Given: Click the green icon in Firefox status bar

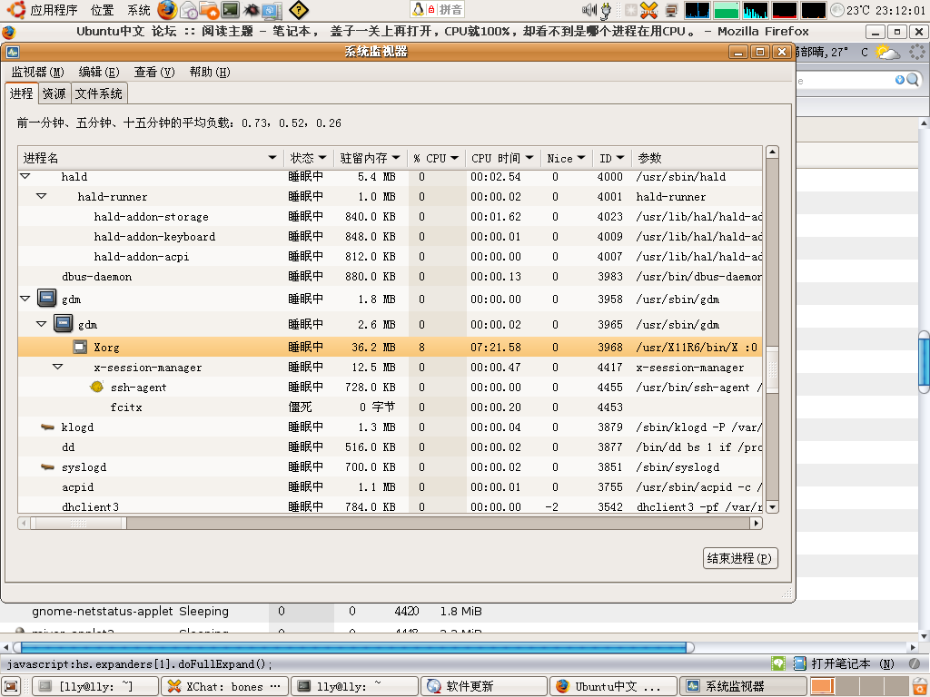Looking at the screenshot, I should pyautogui.click(x=778, y=663).
